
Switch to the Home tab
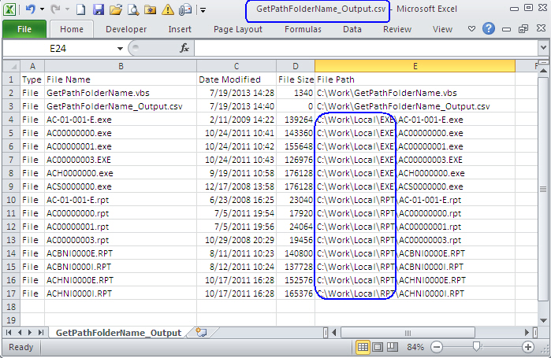coord(72,29)
